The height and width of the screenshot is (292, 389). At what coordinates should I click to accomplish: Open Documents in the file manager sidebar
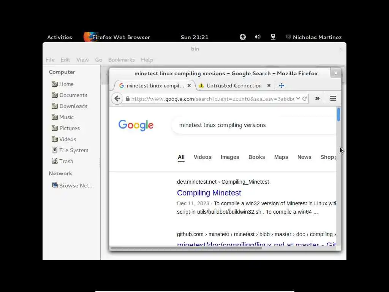[70, 95]
